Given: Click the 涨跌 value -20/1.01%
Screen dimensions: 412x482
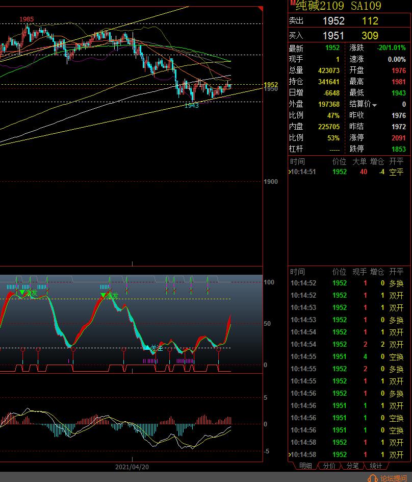Looking at the screenshot, I should [391, 48].
